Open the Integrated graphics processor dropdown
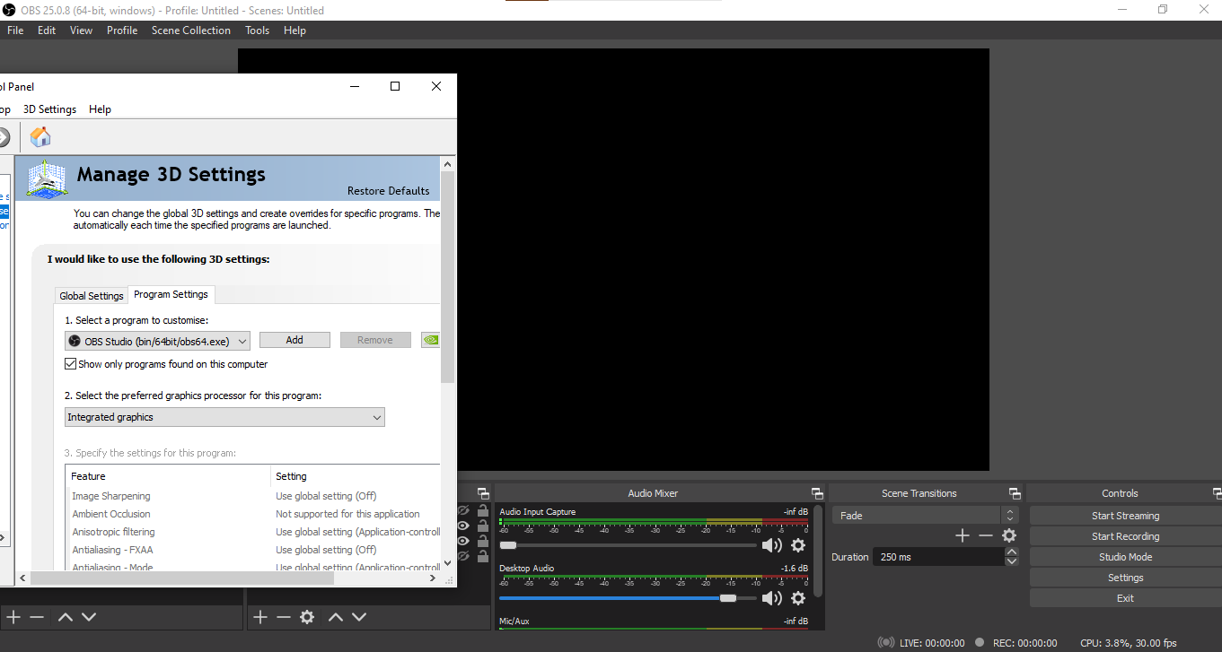The image size is (1222, 652). pyautogui.click(x=224, y=417)
